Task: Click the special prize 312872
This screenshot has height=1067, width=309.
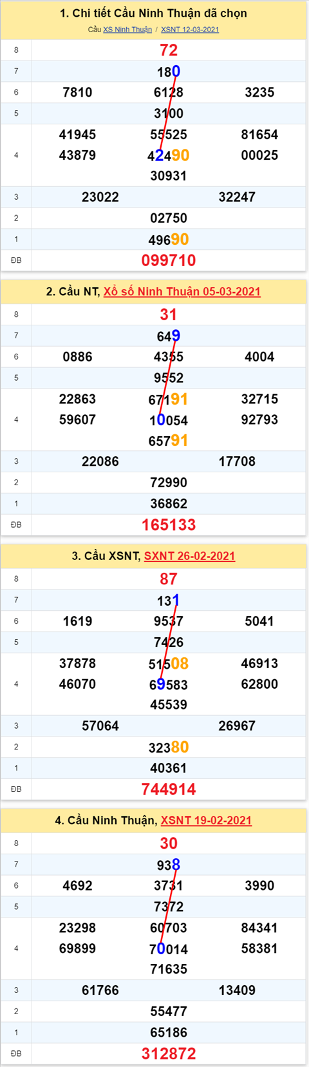Action: click(169, 1053)
